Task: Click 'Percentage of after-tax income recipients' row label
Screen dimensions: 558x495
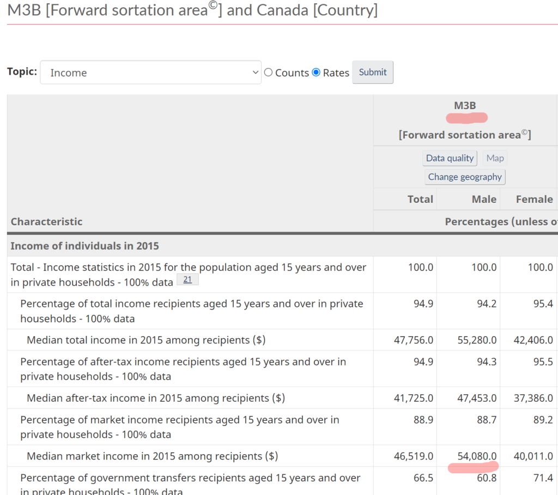Action: pos(183,369)
